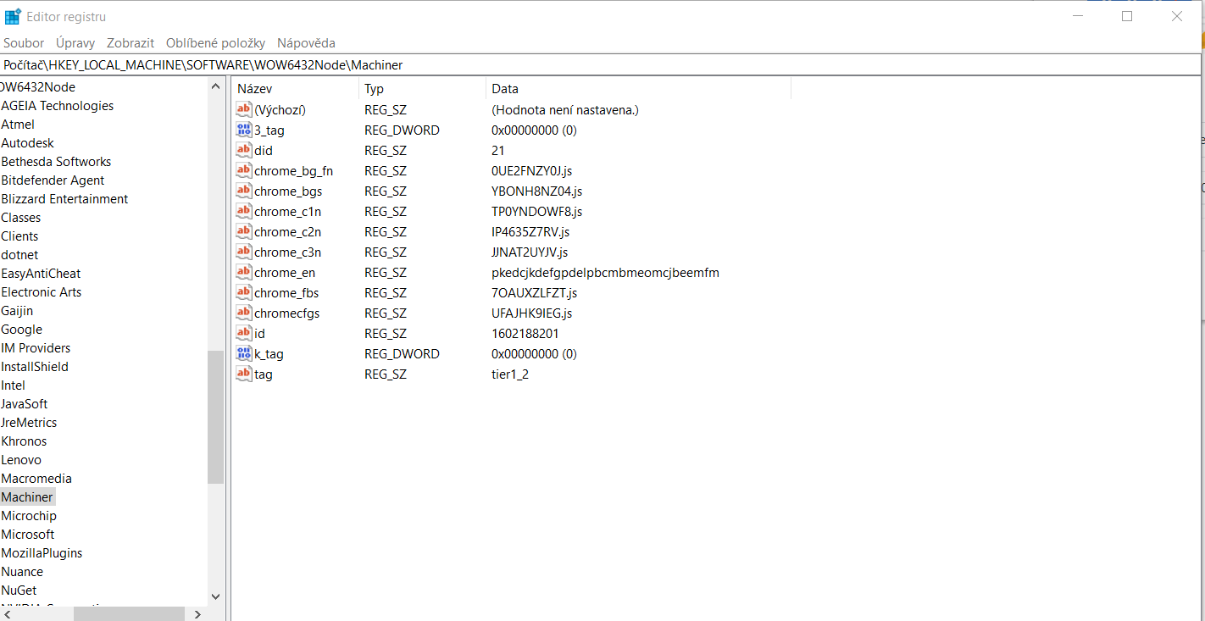The image size is (1205, 621).
Task: Sort values by the Typ column header
Action: [423, 88]
